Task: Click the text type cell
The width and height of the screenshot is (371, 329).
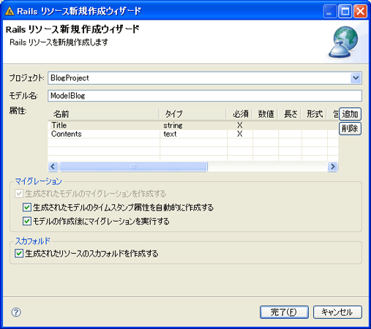Action: tap(170, 134)
